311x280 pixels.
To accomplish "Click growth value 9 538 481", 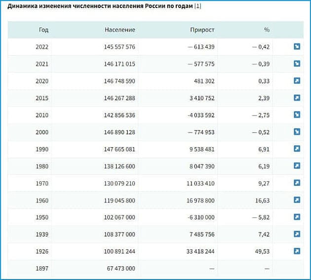I will (x=202, y=149).
